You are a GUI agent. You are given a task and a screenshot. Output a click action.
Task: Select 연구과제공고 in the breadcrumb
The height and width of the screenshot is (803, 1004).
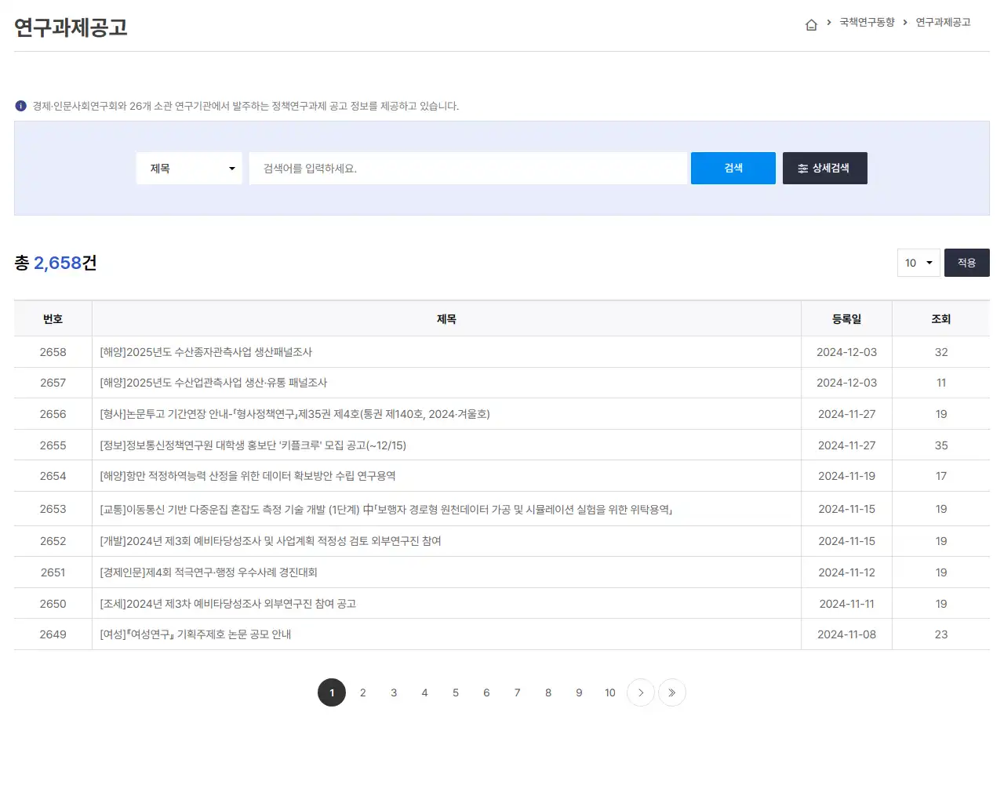[941, 24]
